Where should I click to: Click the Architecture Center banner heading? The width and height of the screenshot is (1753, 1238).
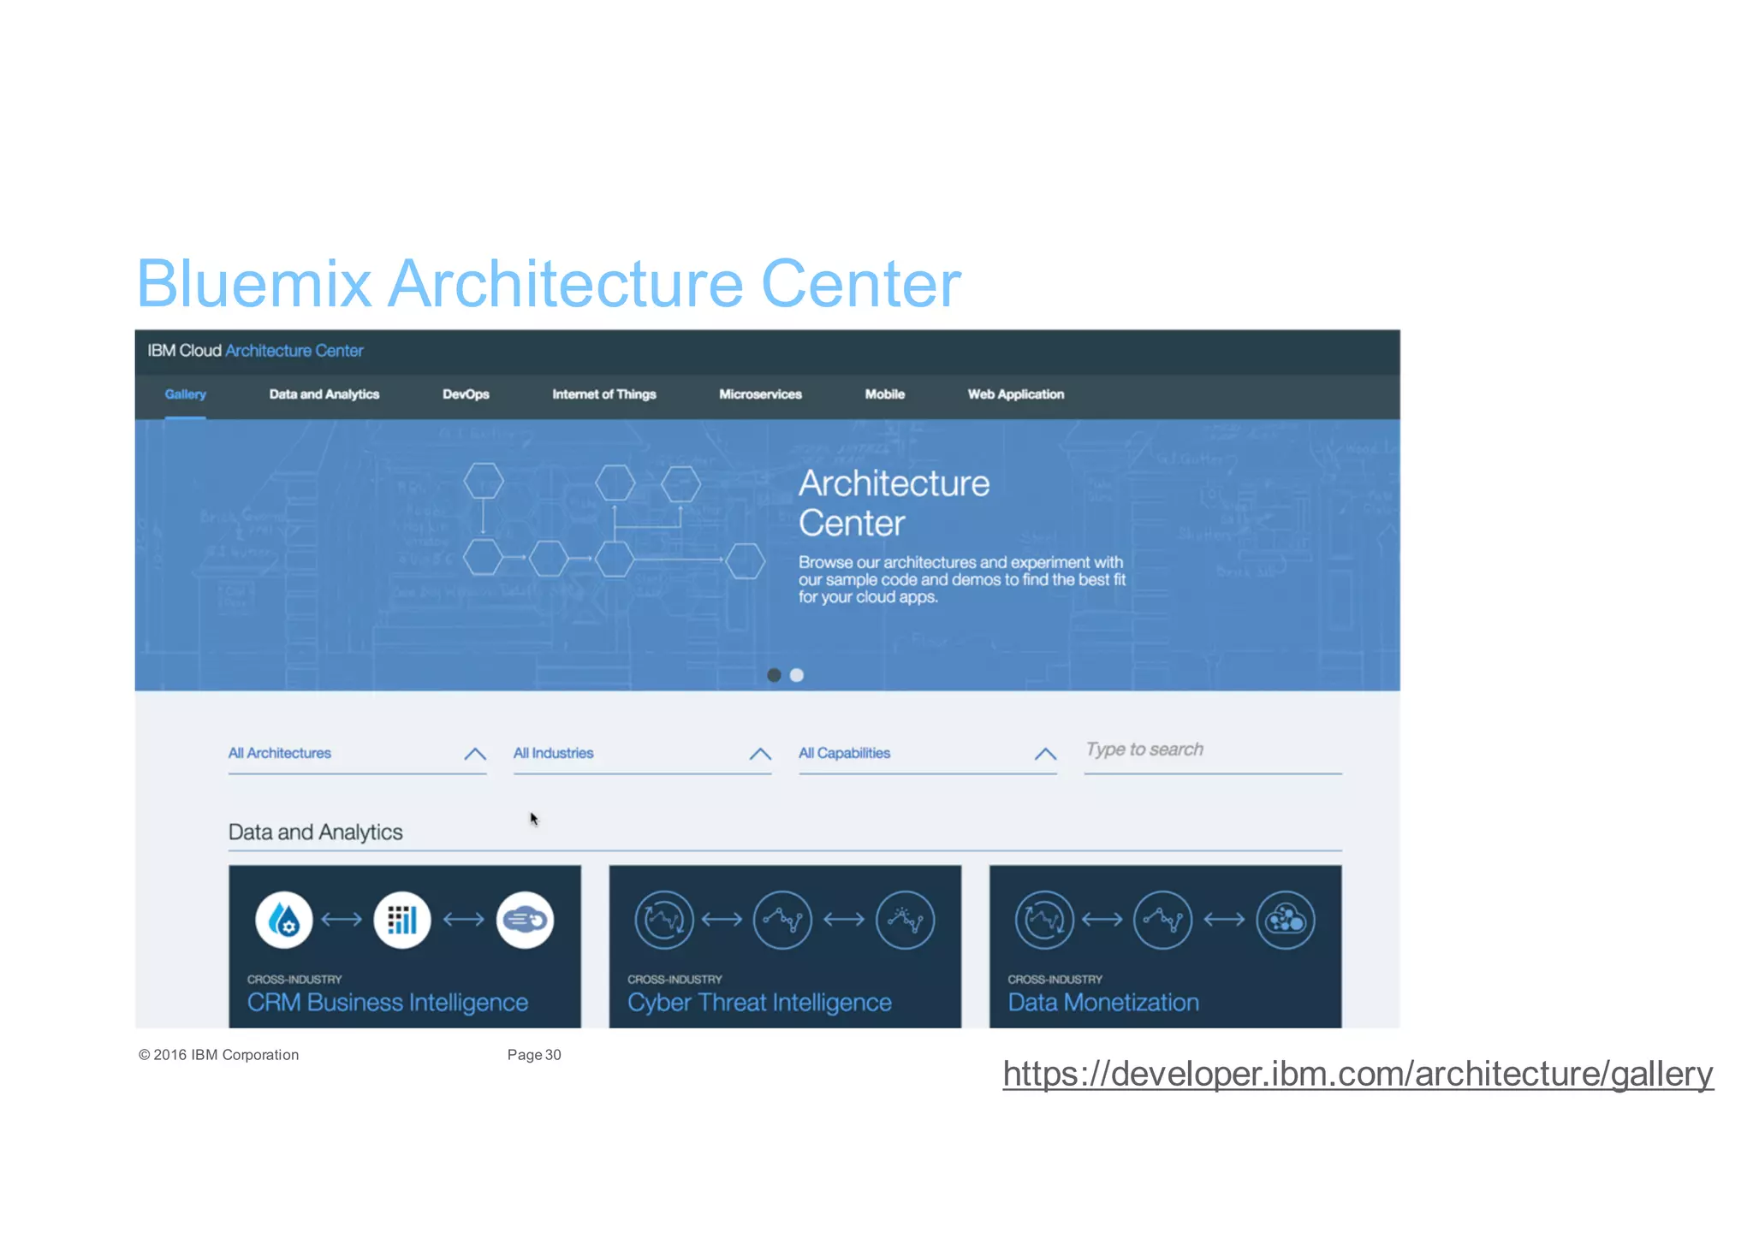pyautogui.click(x=894, y=503)
